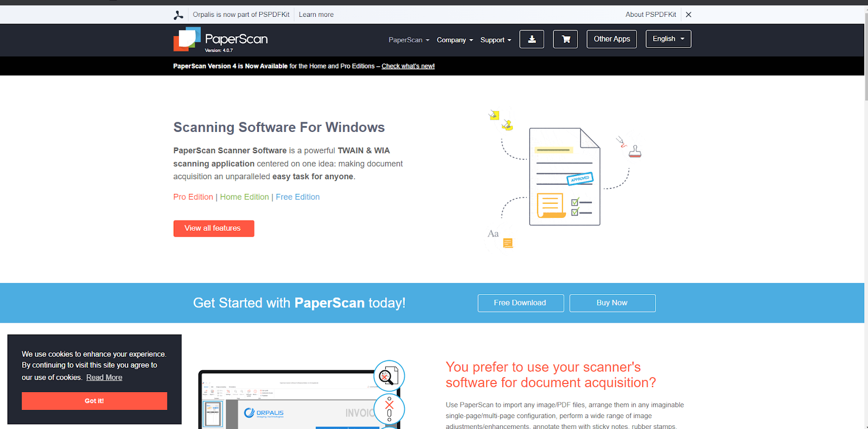Click the PaperScan logo
868x429 pixels.
[x=221, y=40]
